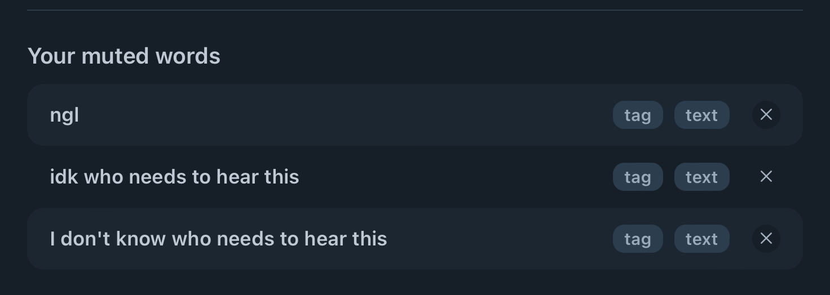Select 'text' badge on the idk phrase row
The image size is (830, 295).
point(701,177)
